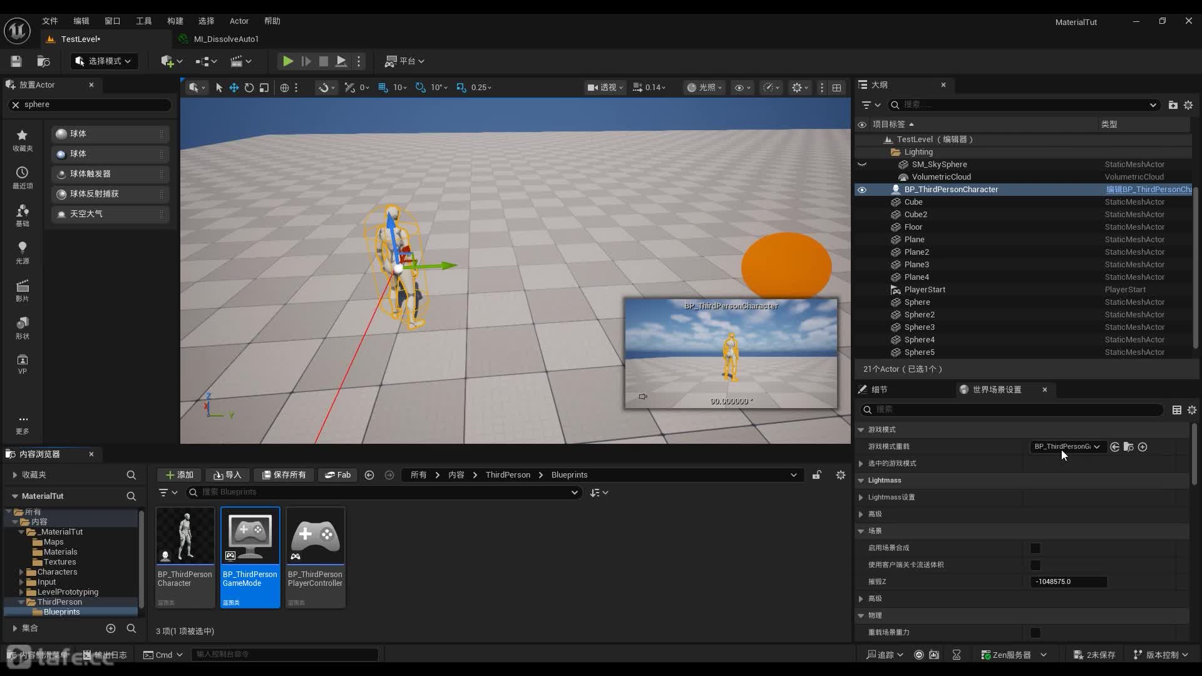Select the rotate transform tool
Viewport: 1202px width, 676px height.
[249, 88]
